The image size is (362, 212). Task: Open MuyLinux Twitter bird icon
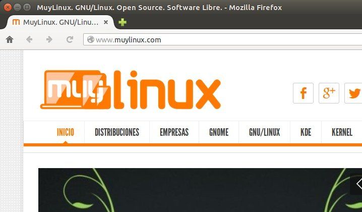tap(353, 93)
